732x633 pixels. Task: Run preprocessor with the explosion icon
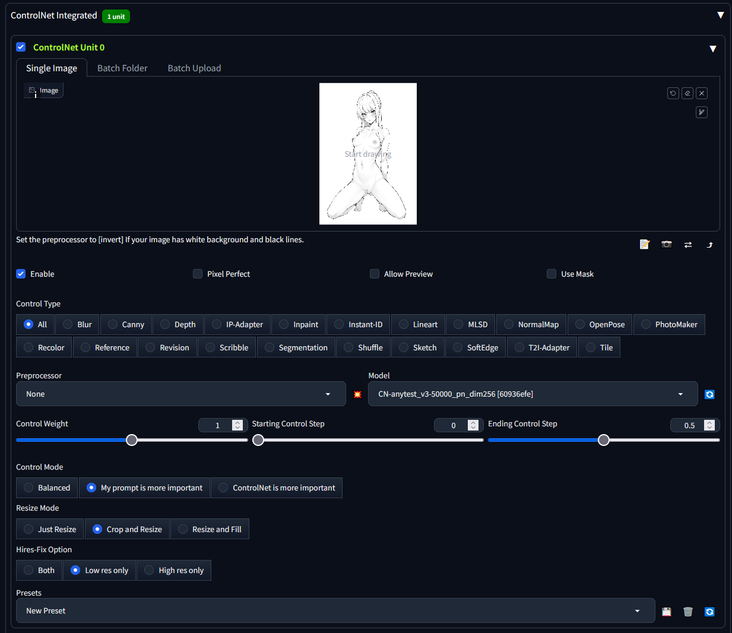click(357, 394)
